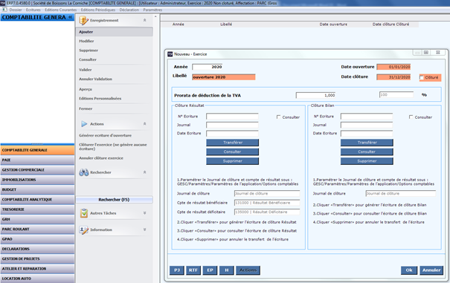Open the PAIE module

37,160
